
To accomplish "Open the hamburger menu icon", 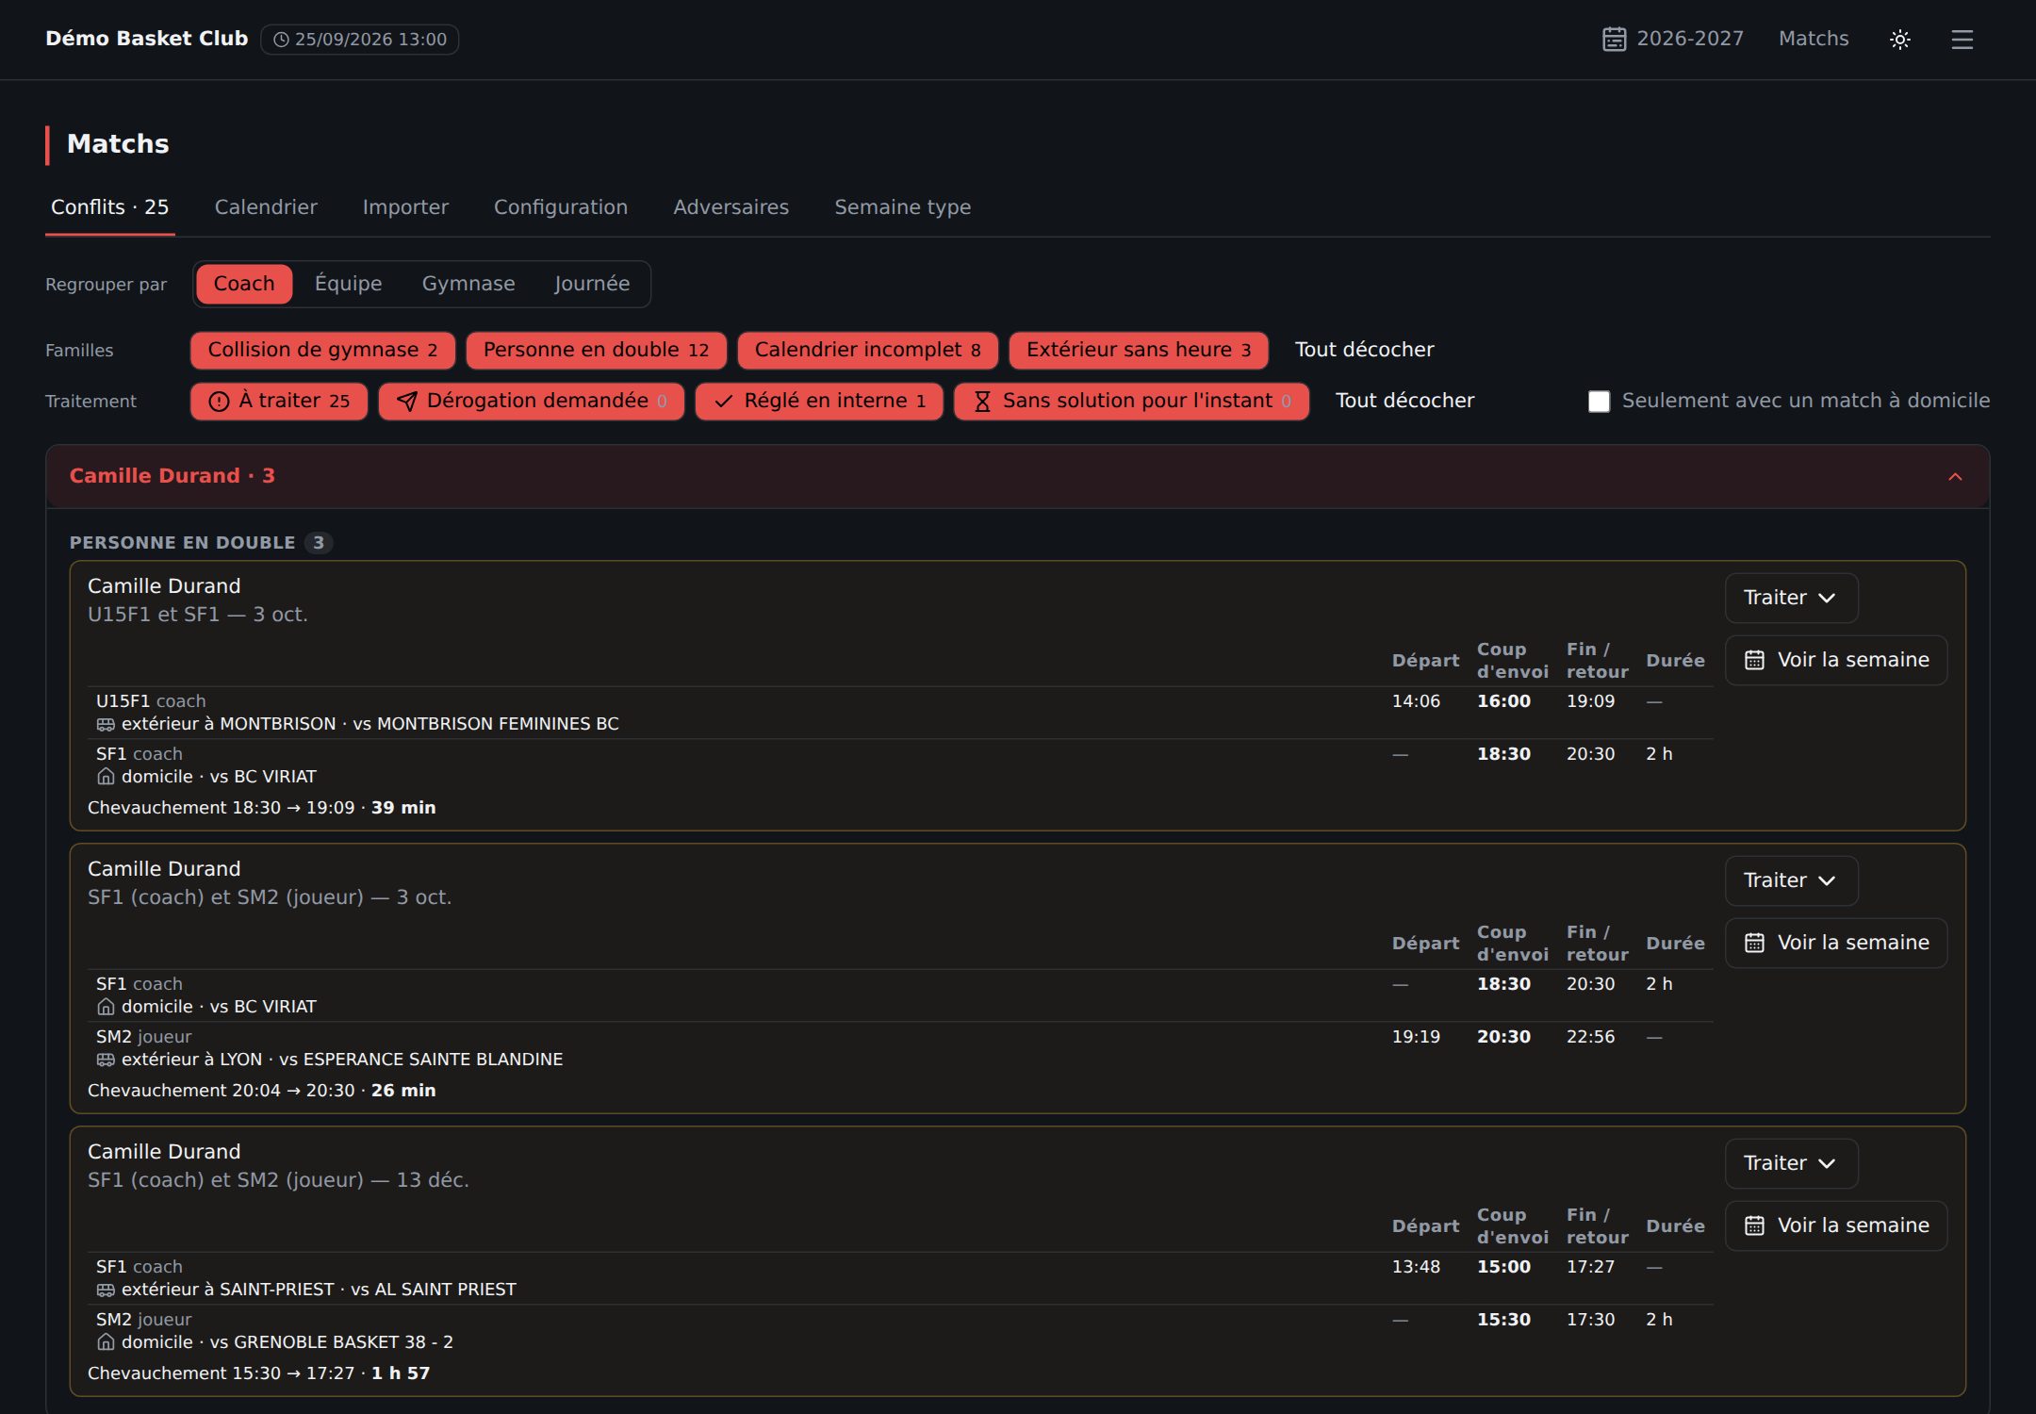I will tap(1962, 40).
